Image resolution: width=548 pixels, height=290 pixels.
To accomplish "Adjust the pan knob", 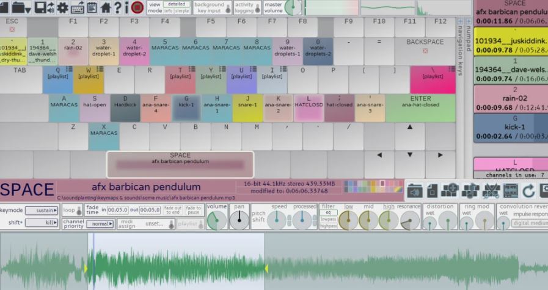I will click(x=239, y=220).
